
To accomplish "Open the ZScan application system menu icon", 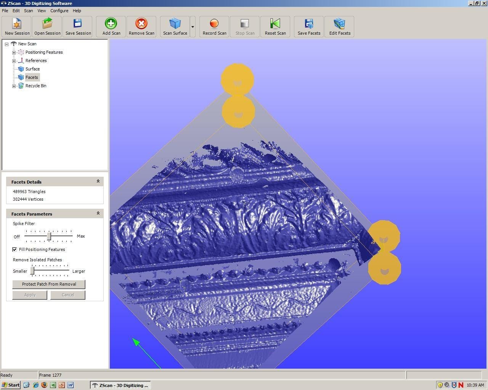I will [3, 3].
